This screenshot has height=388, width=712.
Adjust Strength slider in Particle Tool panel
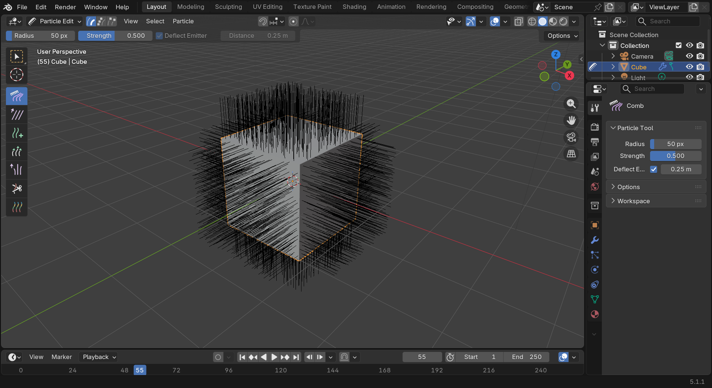pos(676,156)
